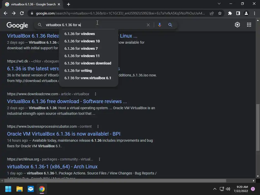
Task: Click the archlinux.org result URL
Action: (x=50, y=159)
